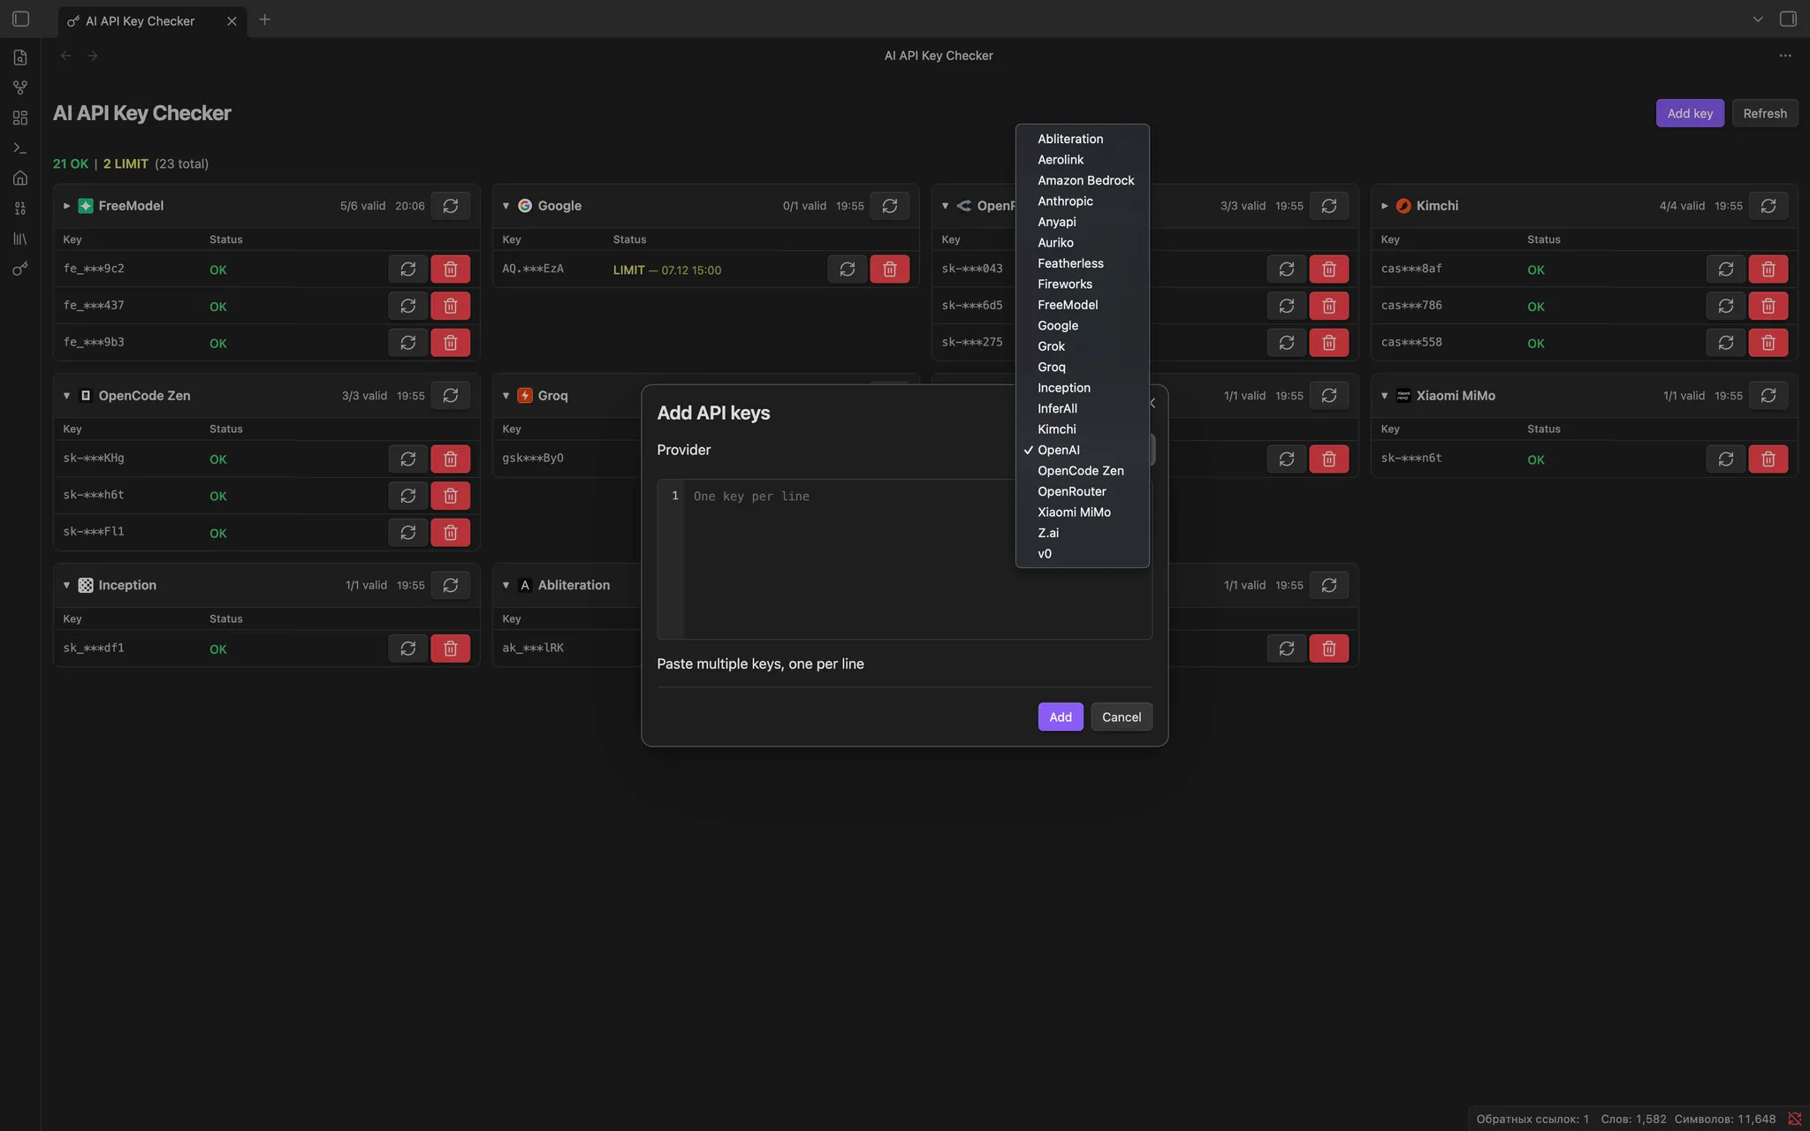Click backlinks count in status bar
Image resolution: width=1810 pixels, height=1131 pixels.
pos(1532,1119)
